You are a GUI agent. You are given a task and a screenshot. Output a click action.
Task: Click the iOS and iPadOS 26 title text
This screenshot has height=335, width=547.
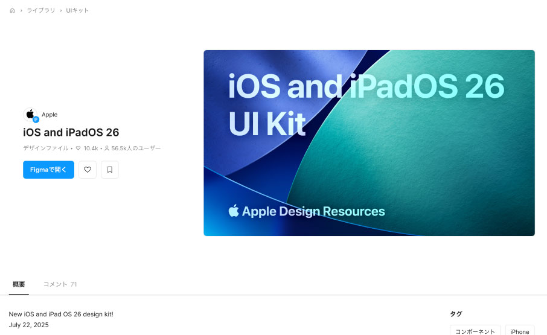click(71, 132)
